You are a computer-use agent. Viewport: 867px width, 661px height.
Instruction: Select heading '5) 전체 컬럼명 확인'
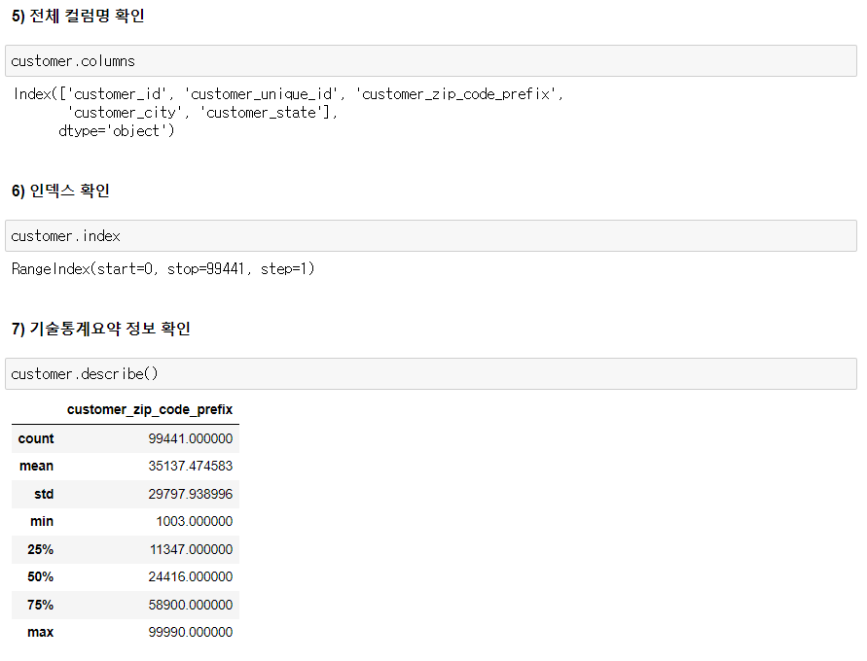[x=78, y=16]
